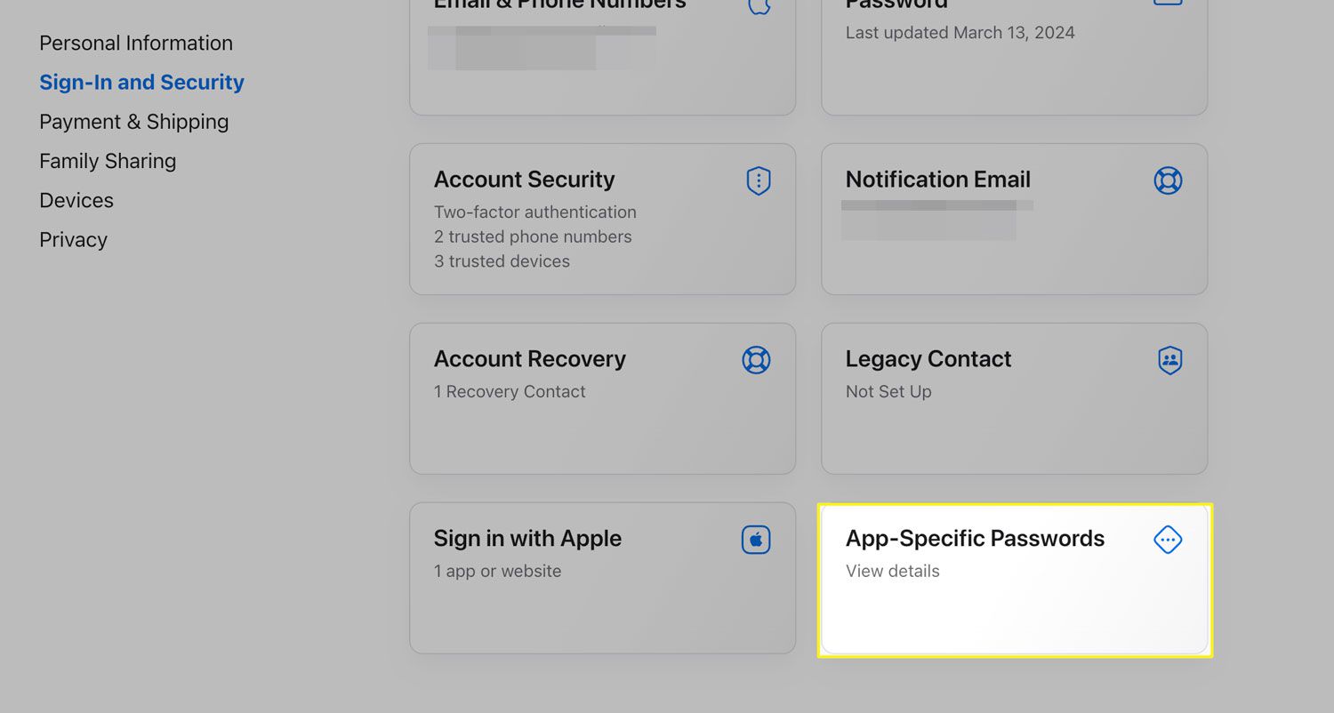Click the Password last updated March 13 text
This screenshot has width=1334, height=713.
[x=960, y=33]
